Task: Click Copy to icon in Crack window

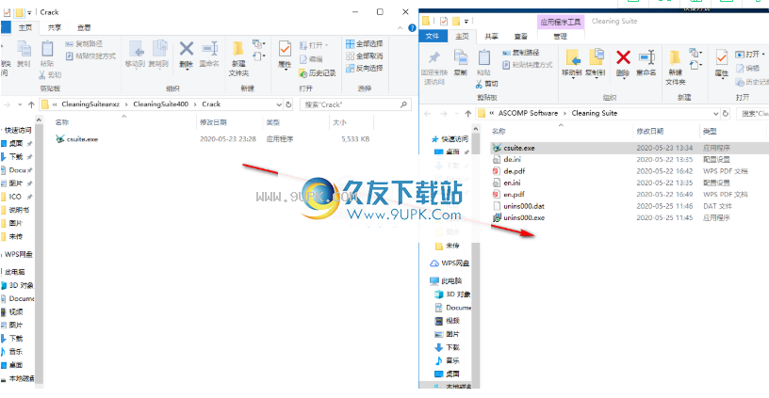Action: click(x=159, y=54)
